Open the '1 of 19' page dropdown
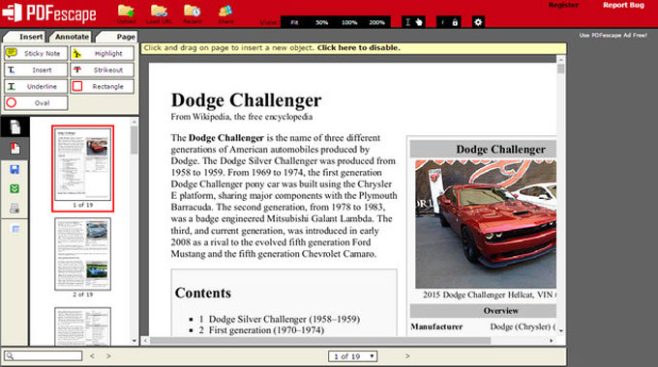 (352, 356)
